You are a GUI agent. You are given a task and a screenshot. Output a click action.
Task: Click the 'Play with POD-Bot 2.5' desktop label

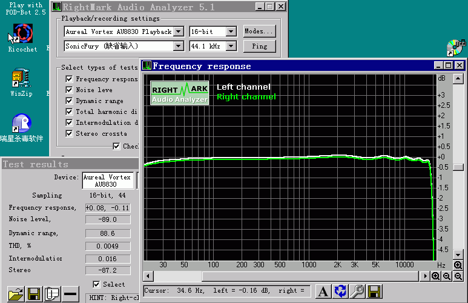pos(25,8)
